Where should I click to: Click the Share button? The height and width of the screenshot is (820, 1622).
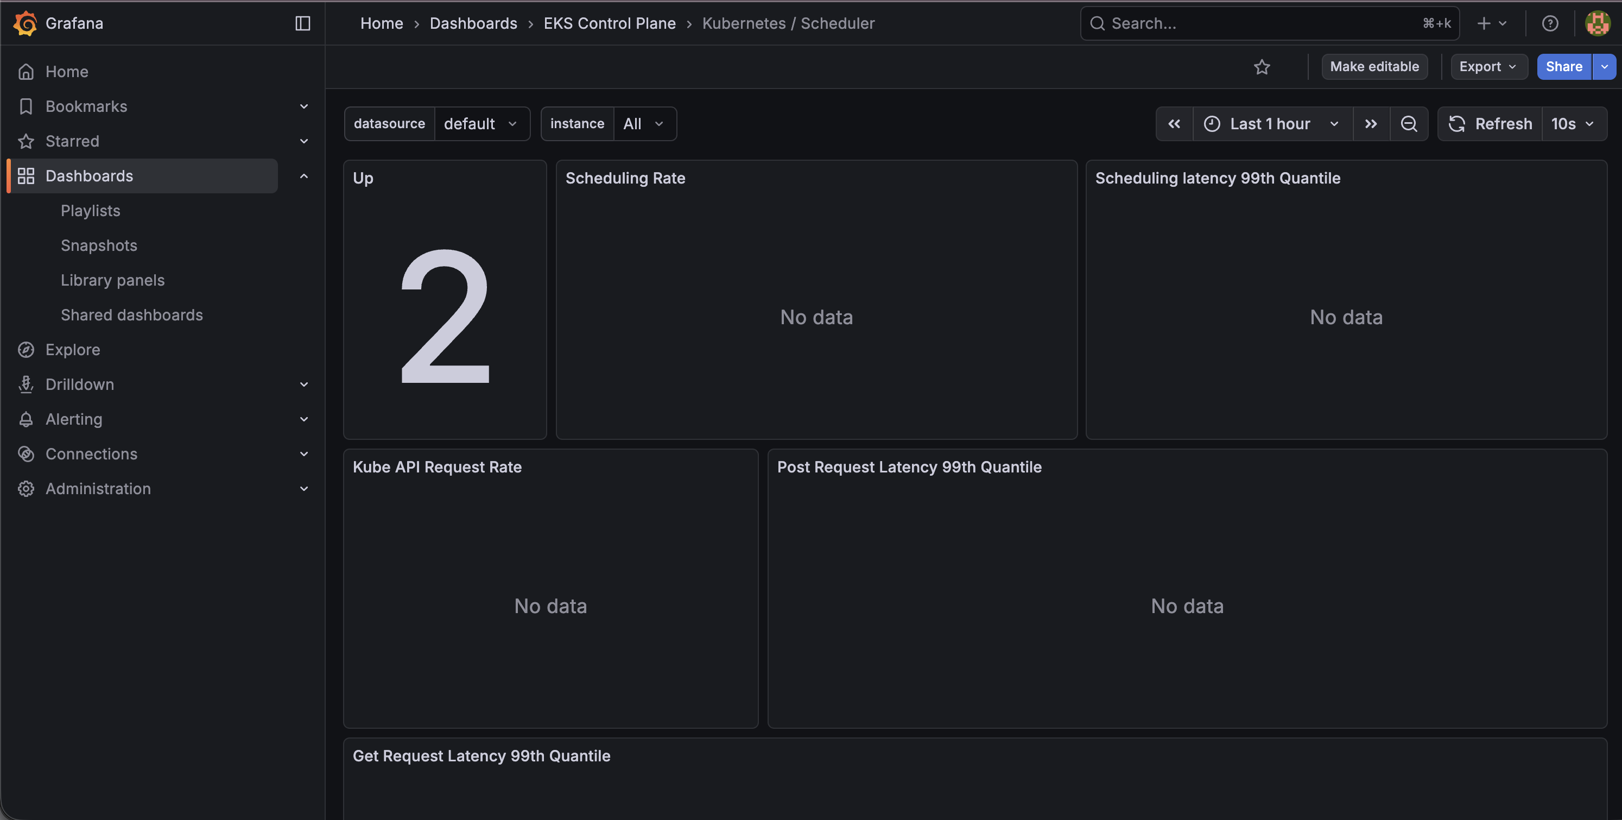click(x=1564, y=67)
